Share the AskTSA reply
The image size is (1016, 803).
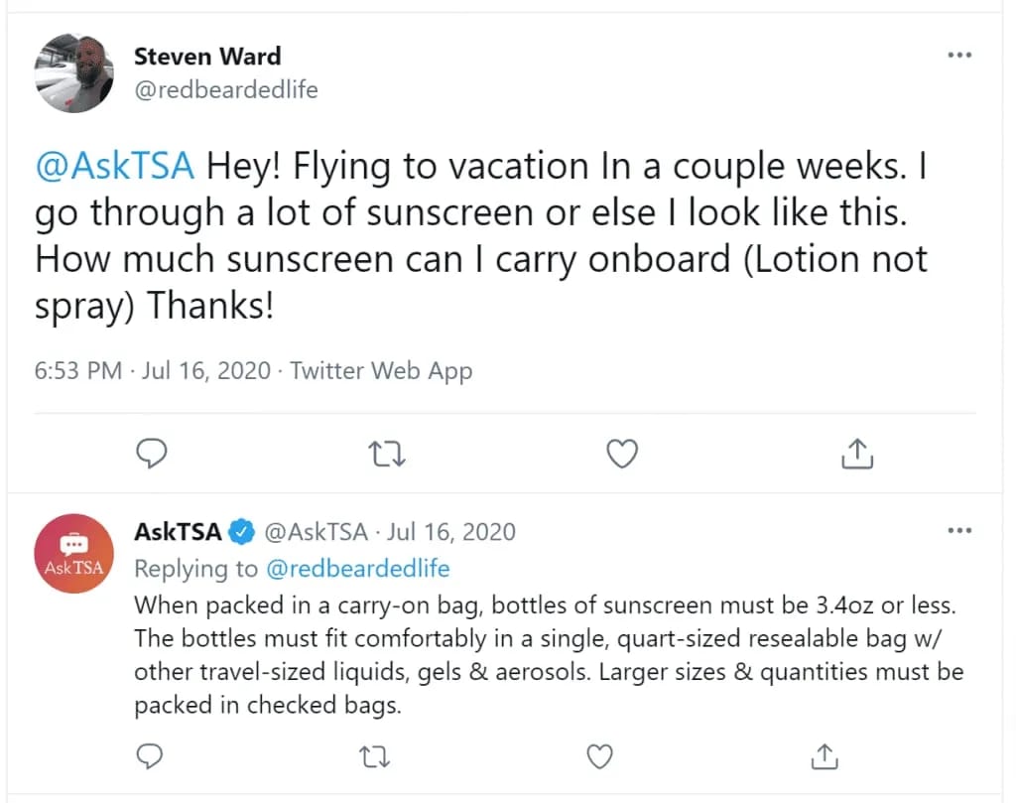(x=825, y=757)
